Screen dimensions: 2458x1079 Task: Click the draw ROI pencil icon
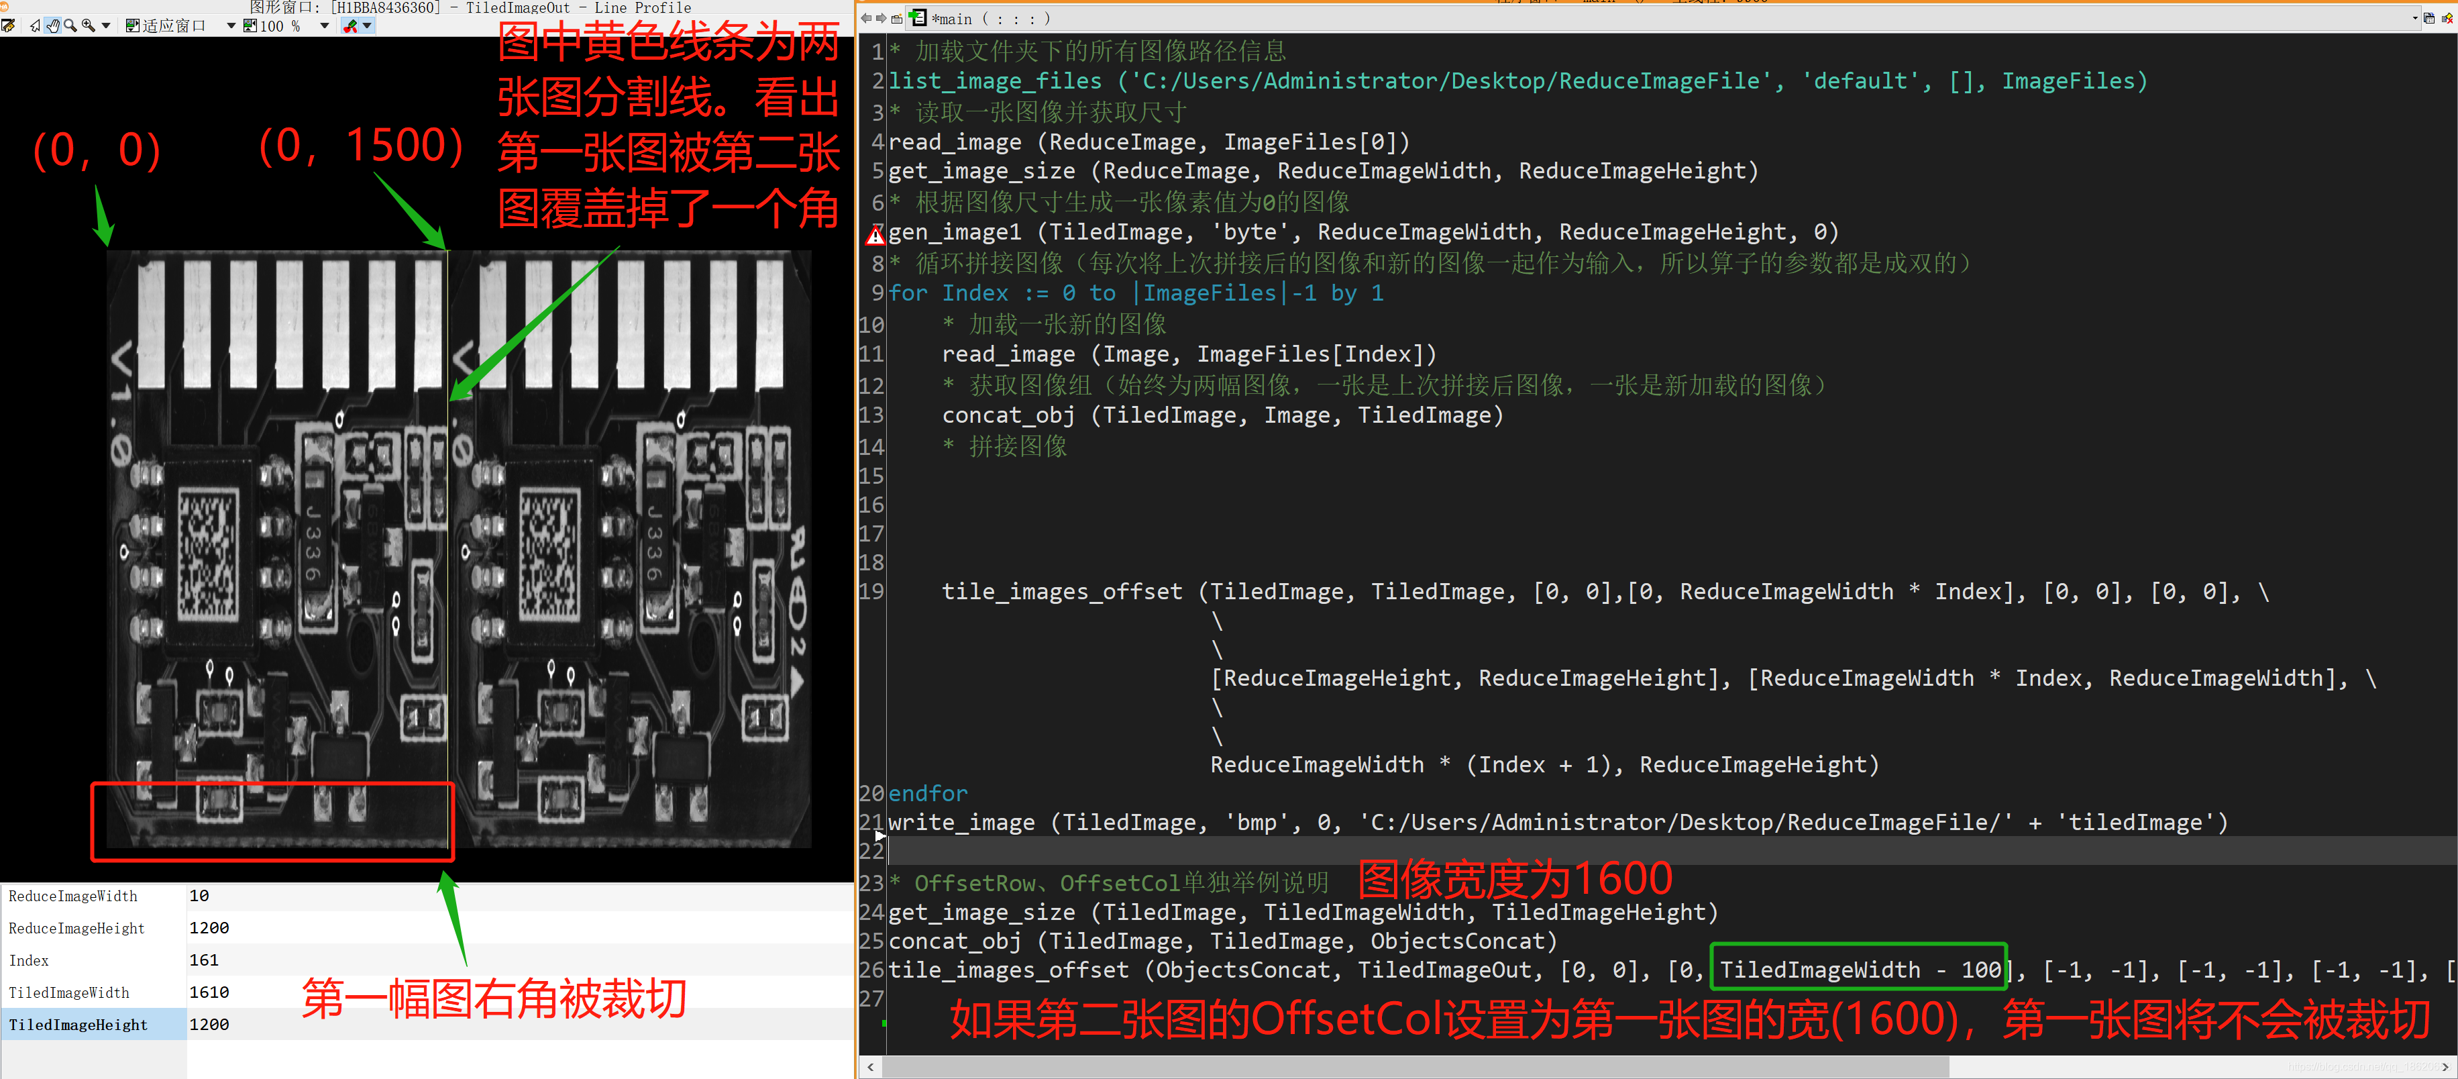[350, 25]
